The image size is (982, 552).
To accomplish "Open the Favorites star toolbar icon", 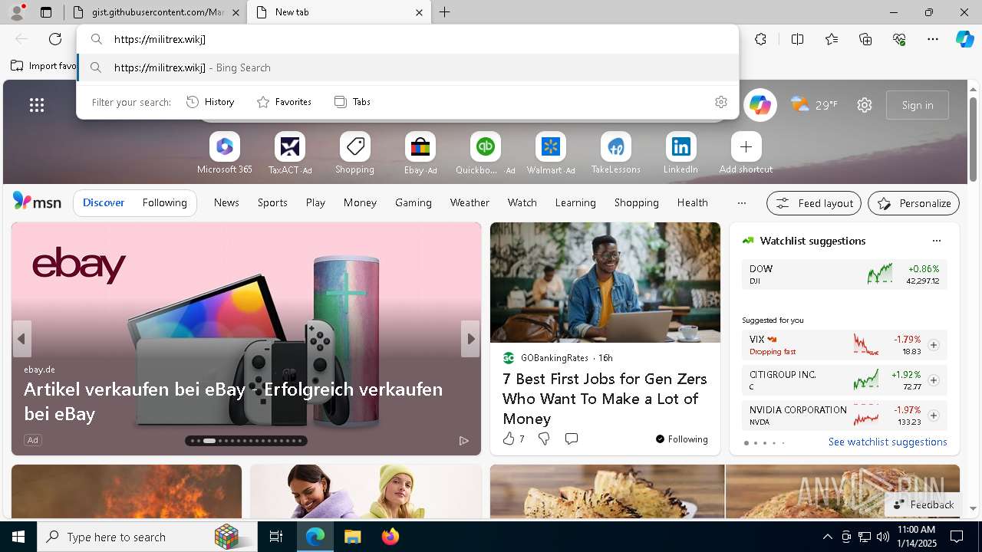I will point(832,39).
